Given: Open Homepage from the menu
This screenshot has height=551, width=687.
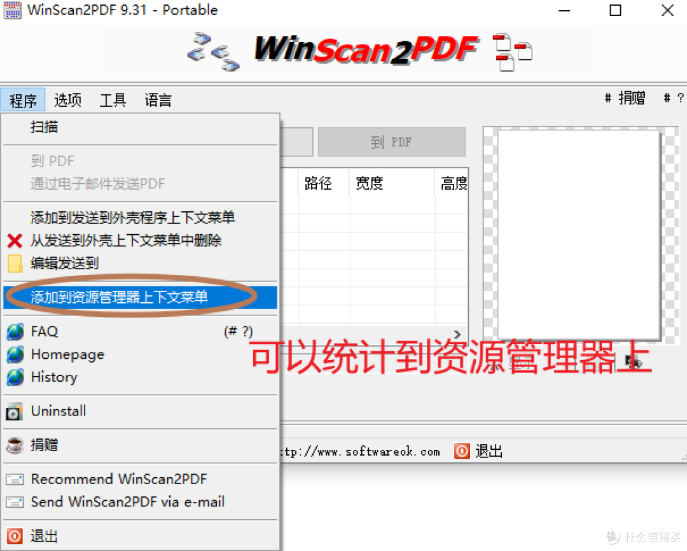Looking at the screenshot, I should click(x=140, y=354).
